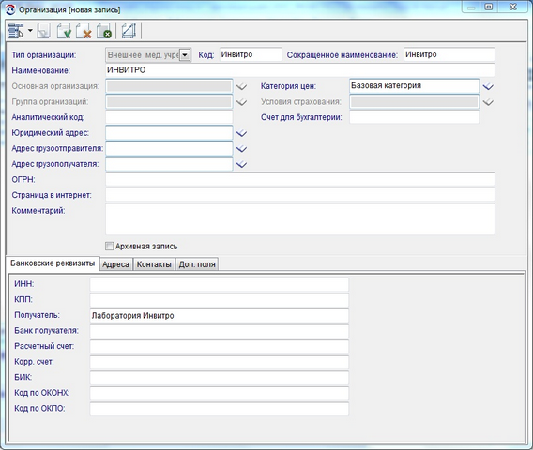Image resolution: width=533 pixels, height=450 pixels.
Task: Click the Сокращенное наименование field
Action: click(x=449, y=54)
